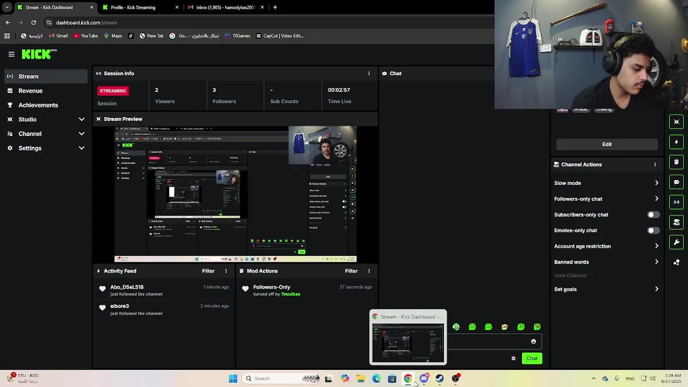Click the three-circles icon below wrench
The width and height of the screenshot is (688, 387).
tap(677, 262)
